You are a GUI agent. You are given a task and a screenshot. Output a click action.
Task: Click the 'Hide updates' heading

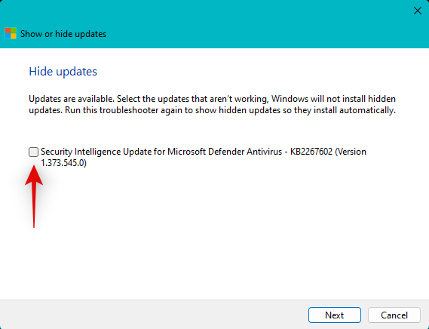[x=63, y=72]
